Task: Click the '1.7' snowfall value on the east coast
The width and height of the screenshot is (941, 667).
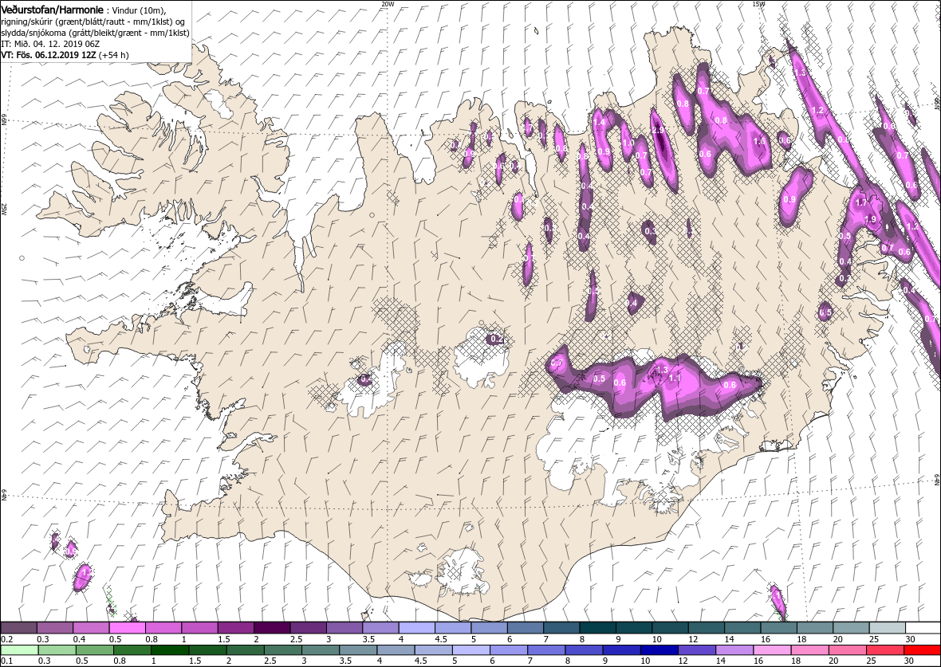Action: point(860,202)
